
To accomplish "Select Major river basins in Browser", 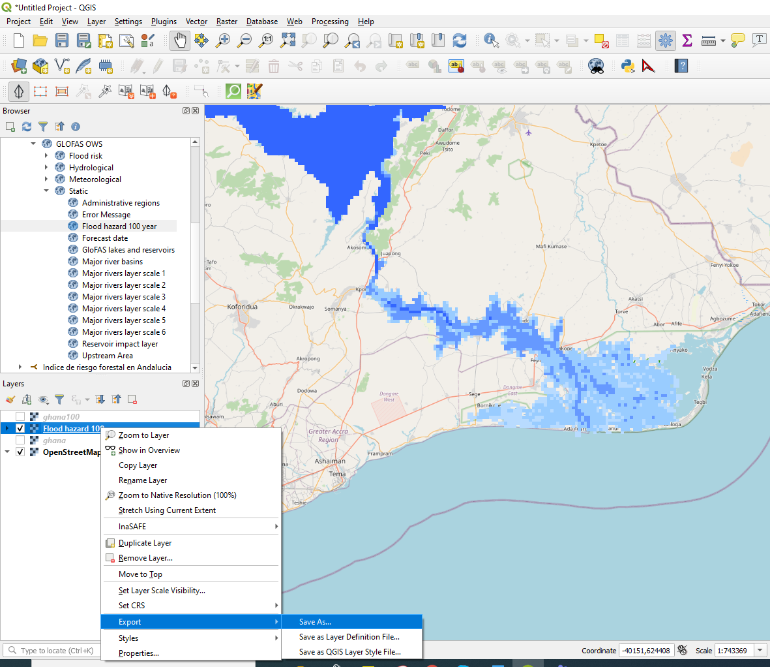I will point(112,262).
